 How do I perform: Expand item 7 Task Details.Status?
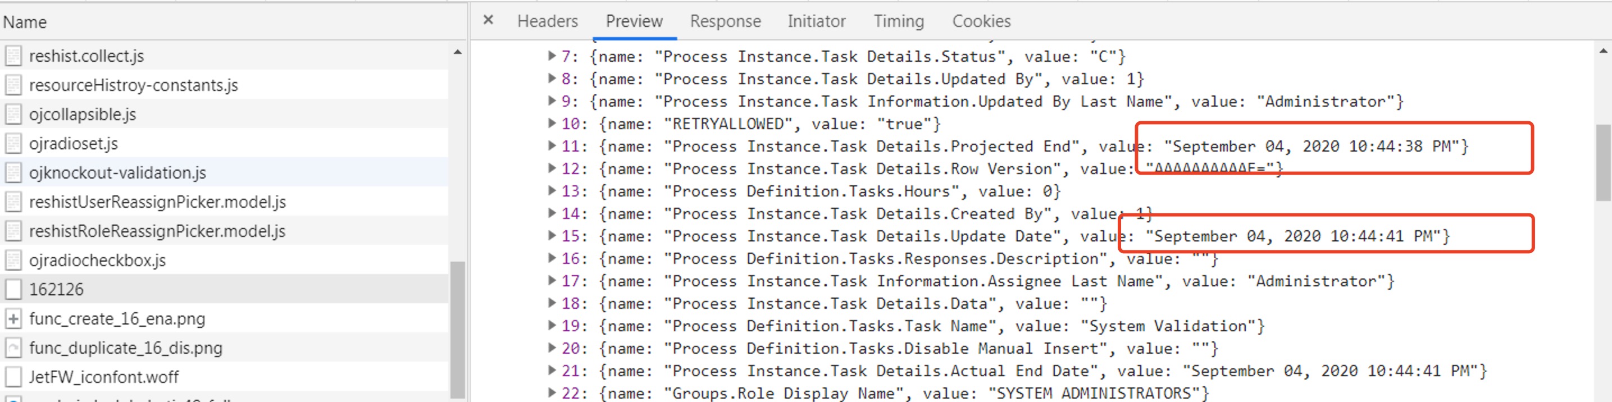(x=552, y=56)
